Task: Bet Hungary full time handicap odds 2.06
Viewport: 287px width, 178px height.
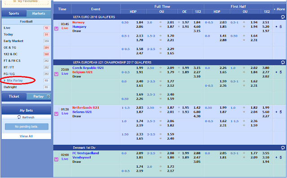Action: pos(139,27)
